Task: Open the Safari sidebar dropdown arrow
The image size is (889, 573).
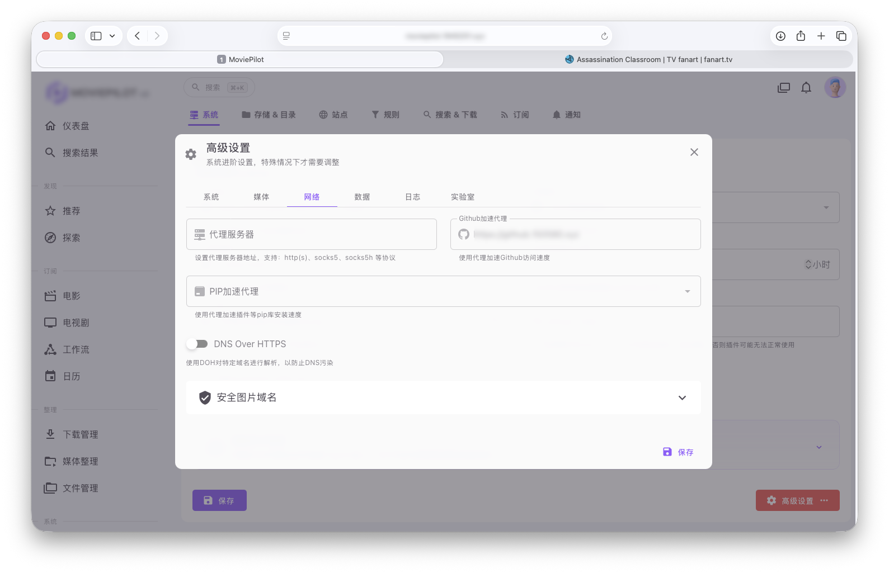Action: click(x=112, y=36)
